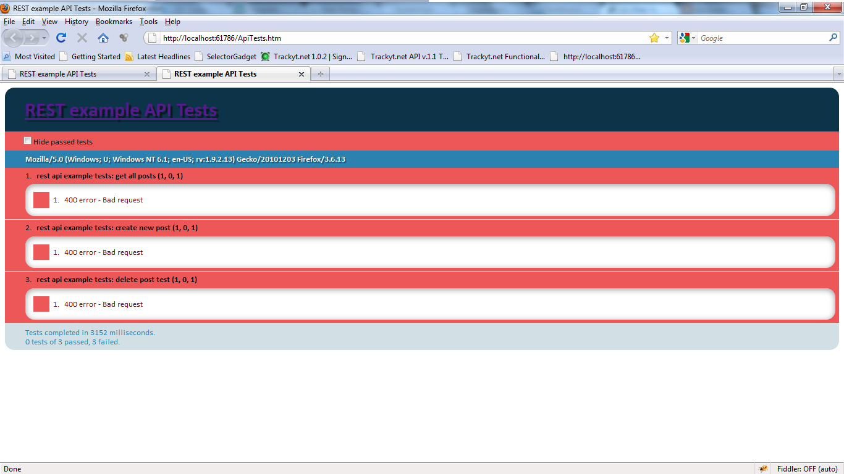This screenshot has width=844, height=474.
Task: Open the Bookmarks menu
Action: (114, 22)
